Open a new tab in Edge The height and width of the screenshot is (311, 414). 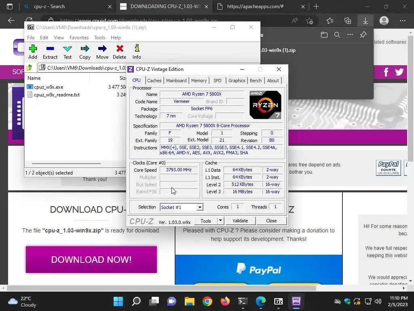click(316, 6)
